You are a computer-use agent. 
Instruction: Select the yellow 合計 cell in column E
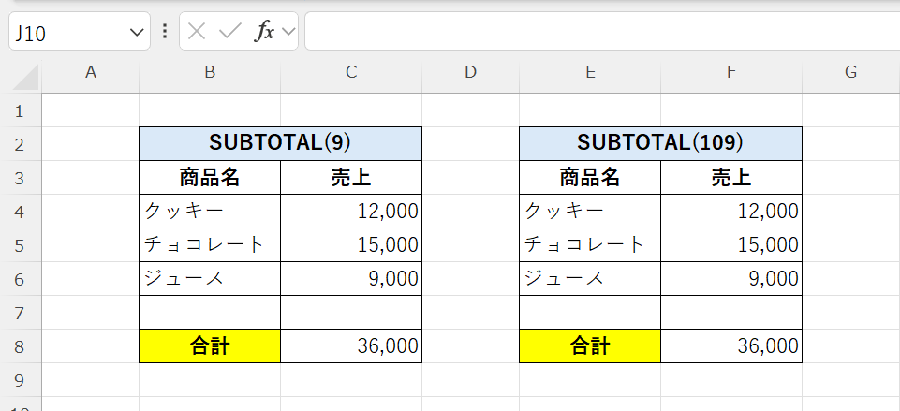[x=590, y=346]
